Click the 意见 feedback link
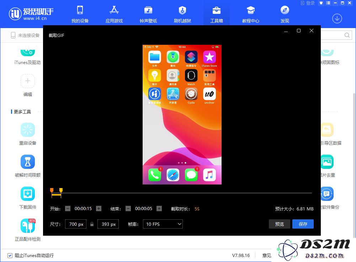356x262 pixels. point(267,255)
